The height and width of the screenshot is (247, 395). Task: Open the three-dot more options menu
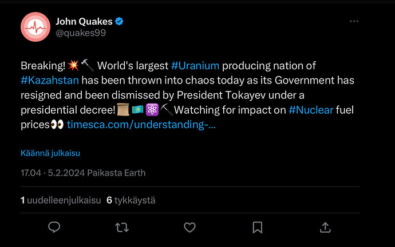(354, 21)
